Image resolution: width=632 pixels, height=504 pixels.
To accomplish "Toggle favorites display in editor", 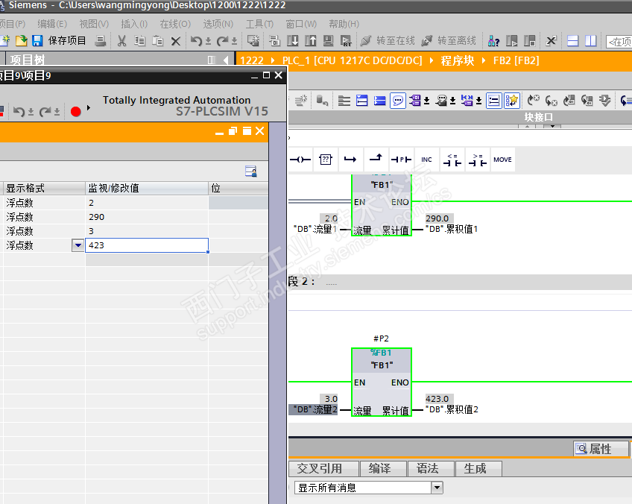I will click(511, 101).
